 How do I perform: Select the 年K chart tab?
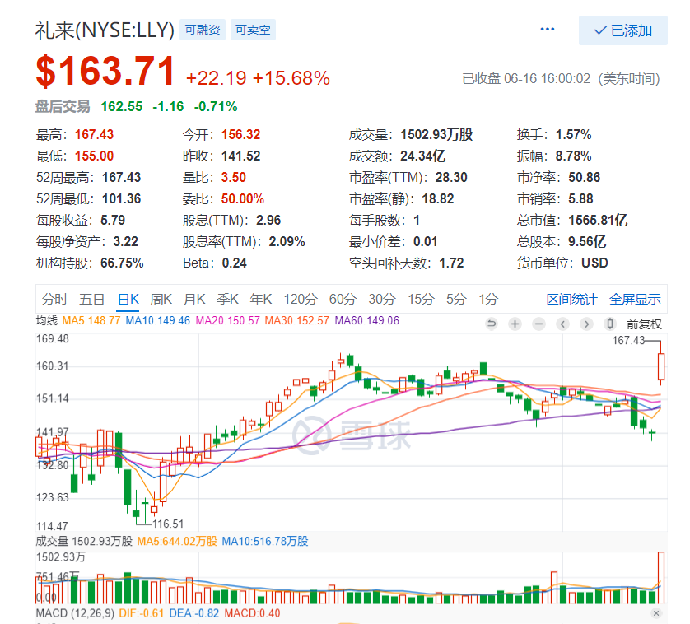261,299
